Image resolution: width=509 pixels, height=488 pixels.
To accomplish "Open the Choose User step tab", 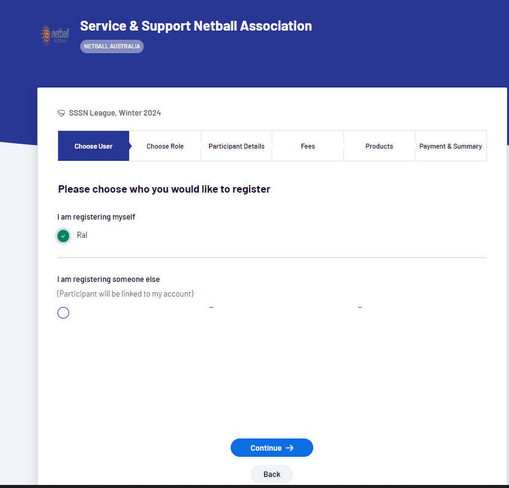I will pyautogui.click(x=94, y=146).
